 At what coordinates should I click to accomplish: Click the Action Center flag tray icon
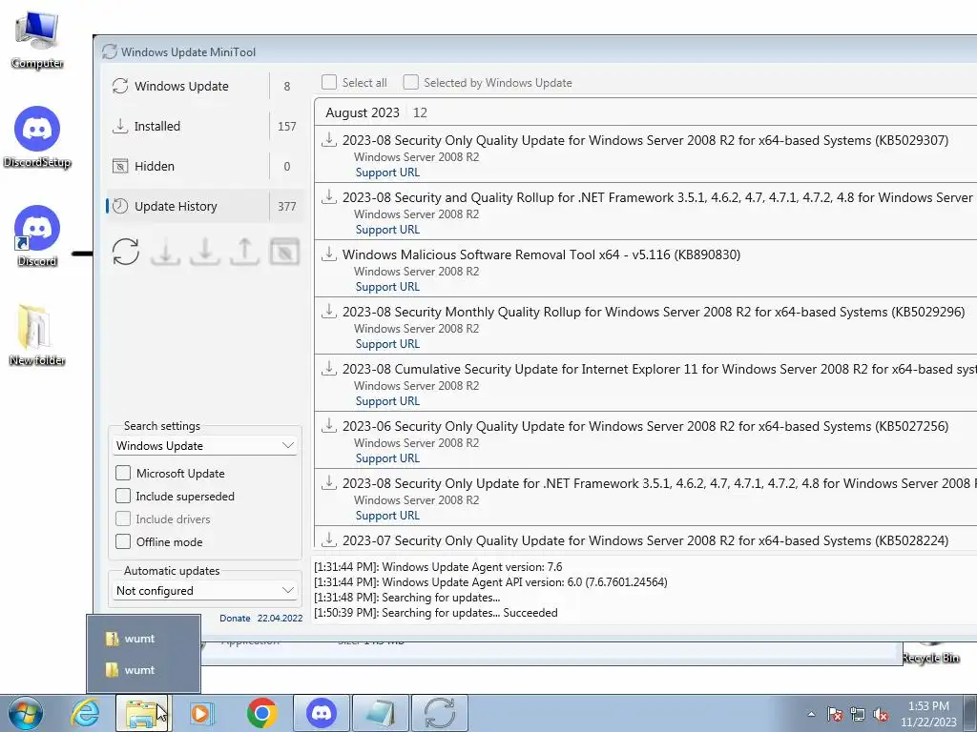(x=835, y=715)
